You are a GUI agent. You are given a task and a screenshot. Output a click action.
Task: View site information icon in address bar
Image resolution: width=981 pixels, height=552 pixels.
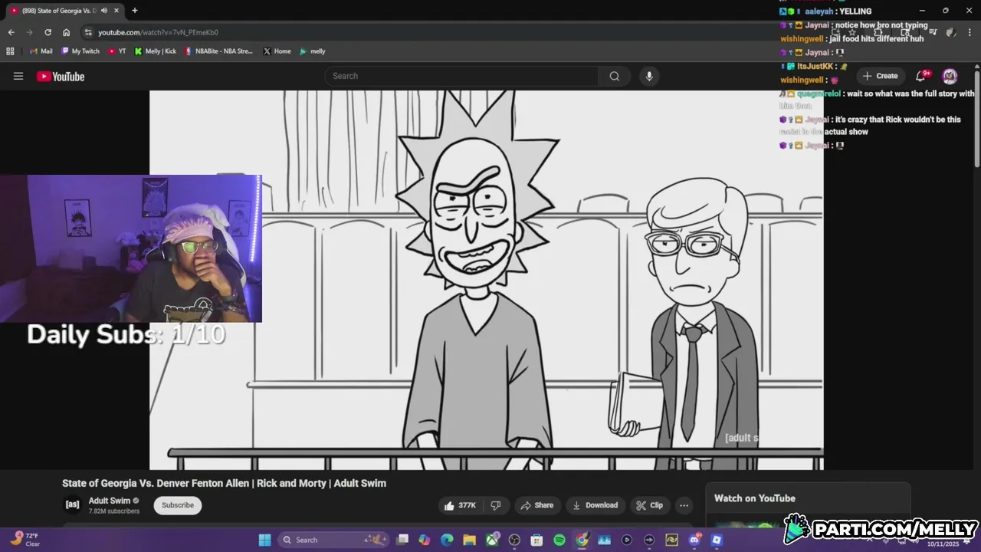(x=88, y=32)
